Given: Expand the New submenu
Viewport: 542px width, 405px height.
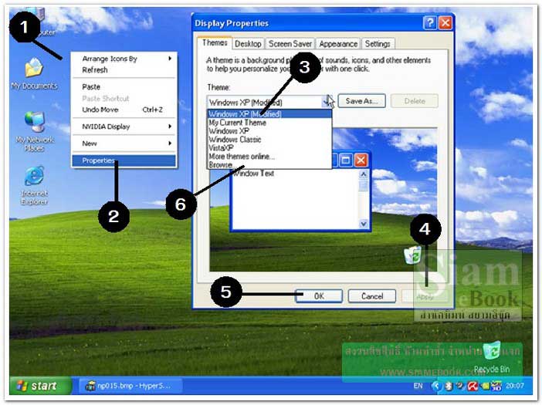Looking at the screenshot, I should (124, 143).
